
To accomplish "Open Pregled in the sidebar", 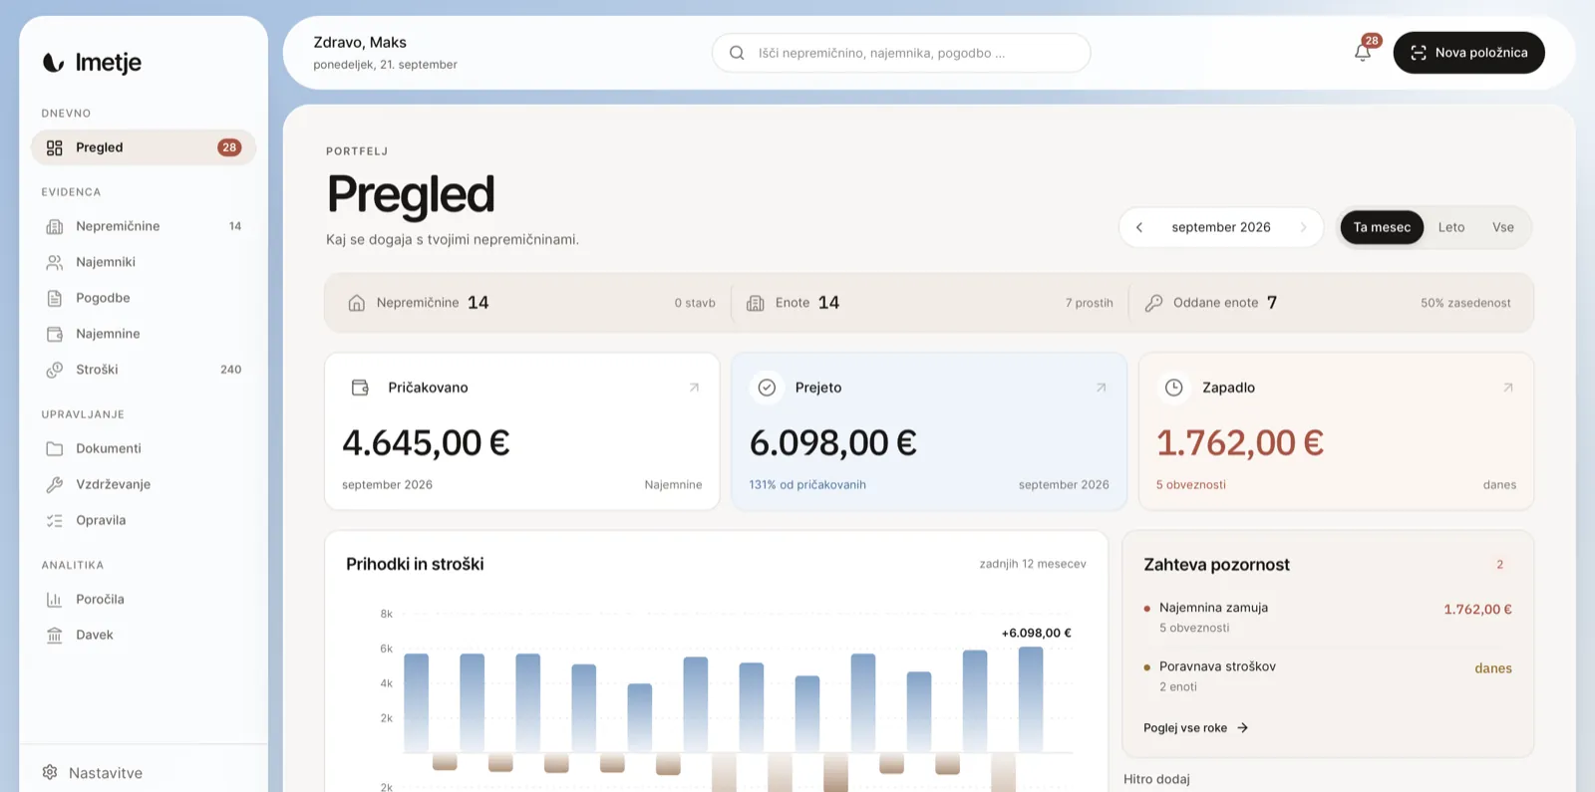I will click(144, 147).
